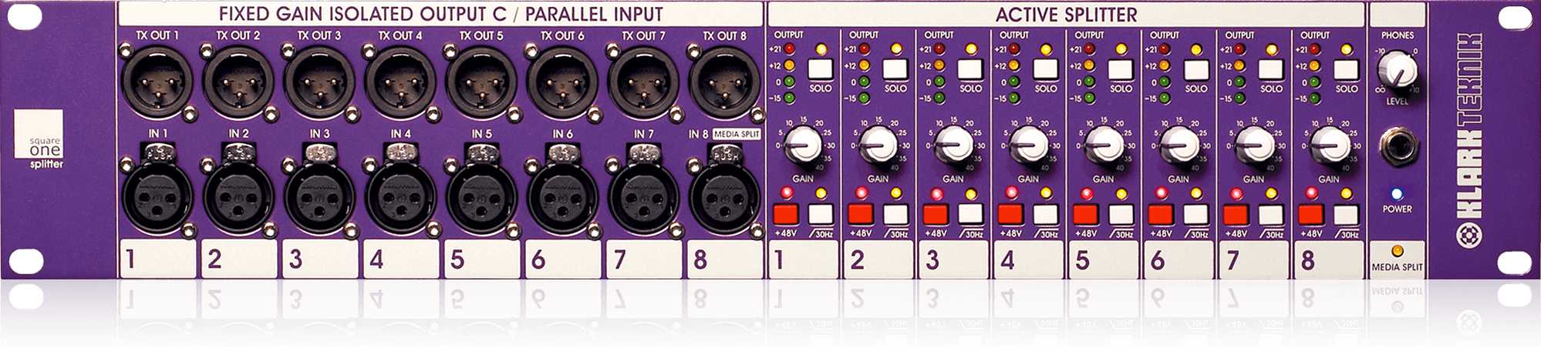
Task: Click the TX OUT 5 XLR output connector
Action: click(481, 82)
